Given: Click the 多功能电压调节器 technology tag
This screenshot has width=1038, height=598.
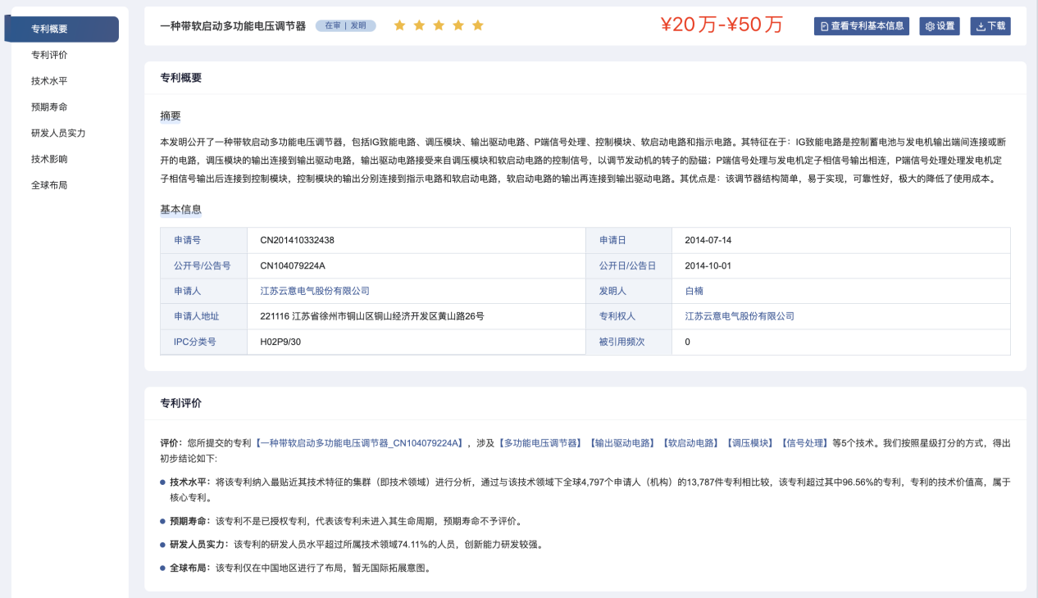Looking at the screenshot, I should click(x=539, y=443).
